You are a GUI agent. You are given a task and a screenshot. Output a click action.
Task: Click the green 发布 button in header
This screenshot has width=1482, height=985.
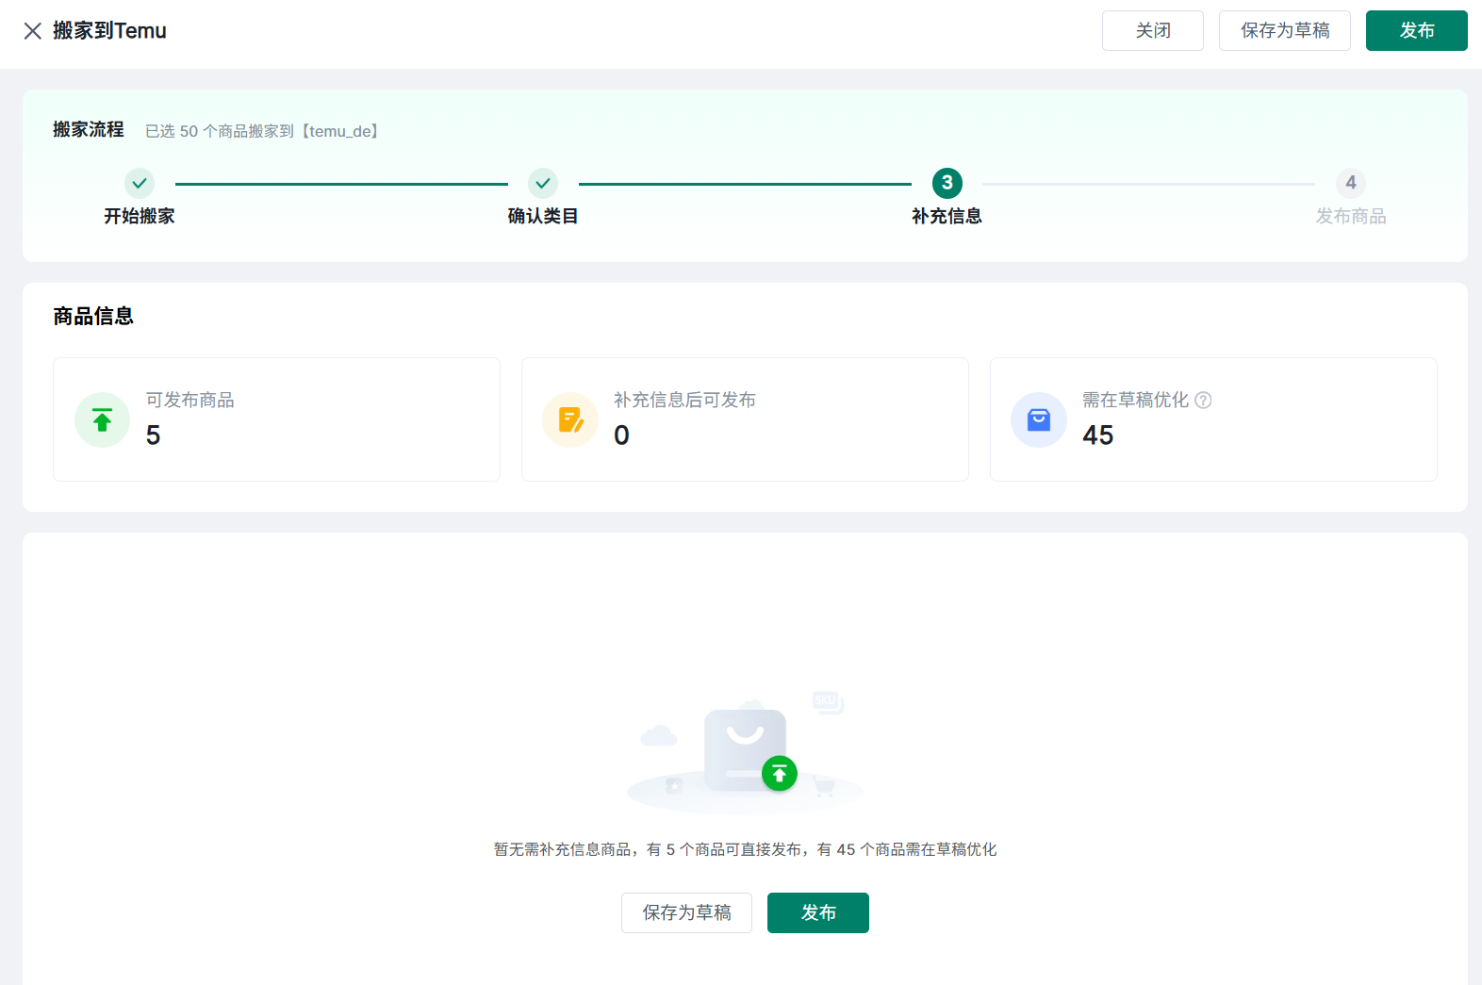[x=1416, y=30]
